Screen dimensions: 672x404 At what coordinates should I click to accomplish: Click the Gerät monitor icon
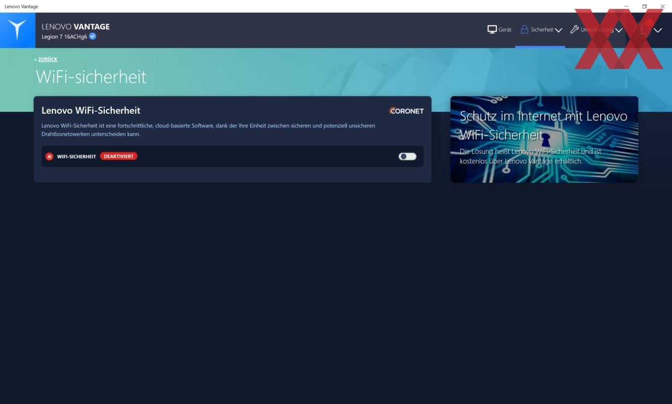pos(492,30)
